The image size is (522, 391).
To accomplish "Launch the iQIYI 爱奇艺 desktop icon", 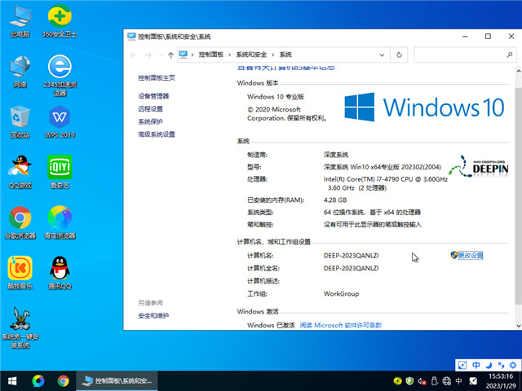I will (x=60, y=172).
